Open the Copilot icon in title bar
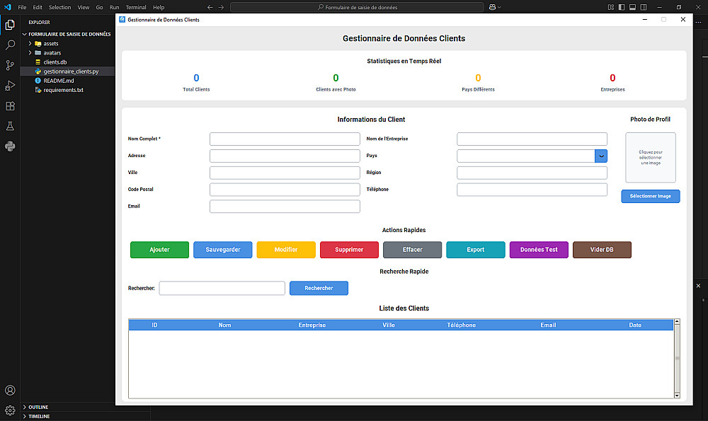This screenshot has height=421, width=708. [x=492, y=7]
